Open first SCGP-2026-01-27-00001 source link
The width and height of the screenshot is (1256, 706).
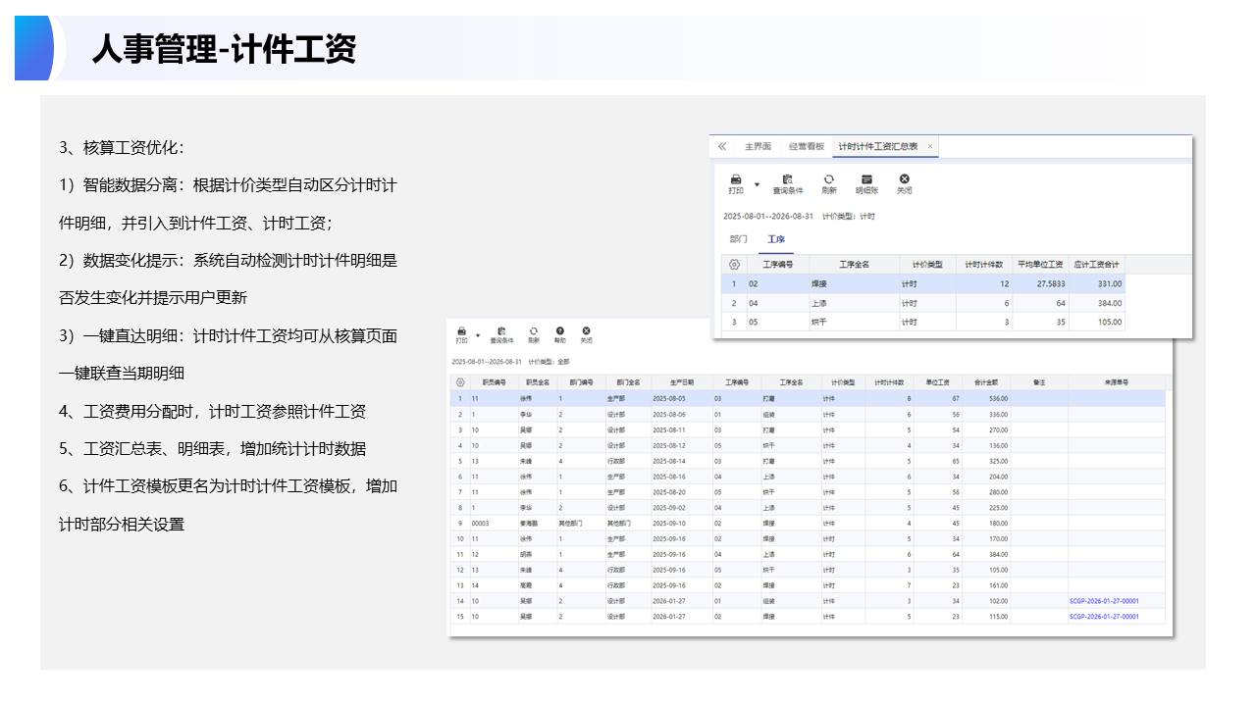click(x=1104, y=601)
